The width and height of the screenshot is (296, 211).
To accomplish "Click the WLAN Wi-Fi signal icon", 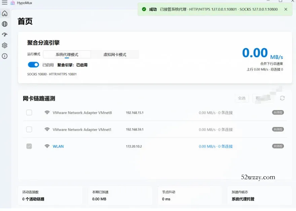I will 47,146.
